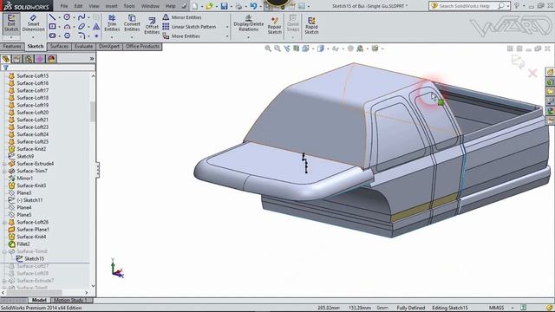Viewport: 555px width, 312px height.
Task: Select the Smart Dimension tool
Action: click(33, 23)
